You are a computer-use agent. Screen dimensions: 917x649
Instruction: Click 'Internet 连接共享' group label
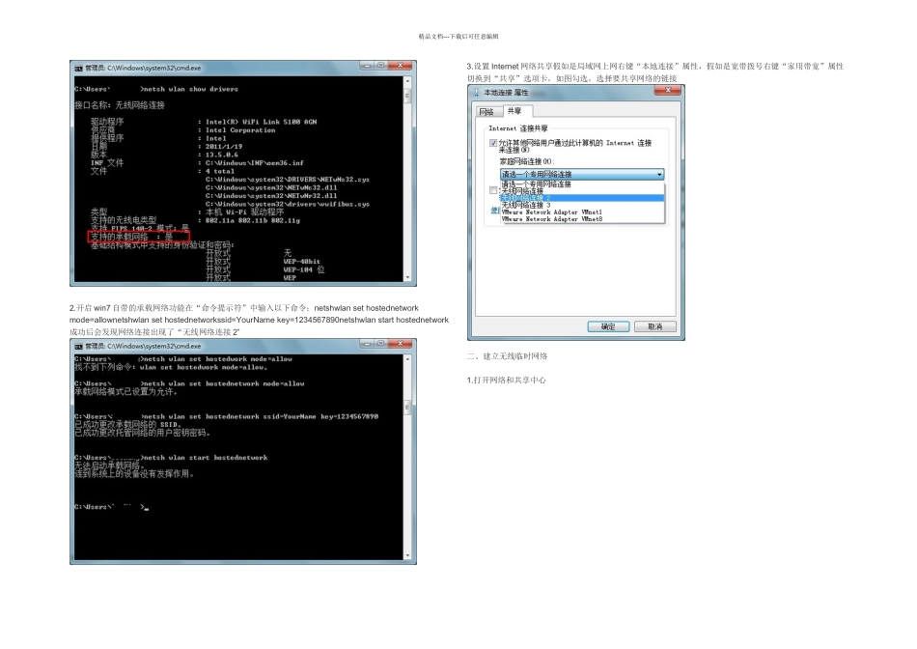(518, 128)
